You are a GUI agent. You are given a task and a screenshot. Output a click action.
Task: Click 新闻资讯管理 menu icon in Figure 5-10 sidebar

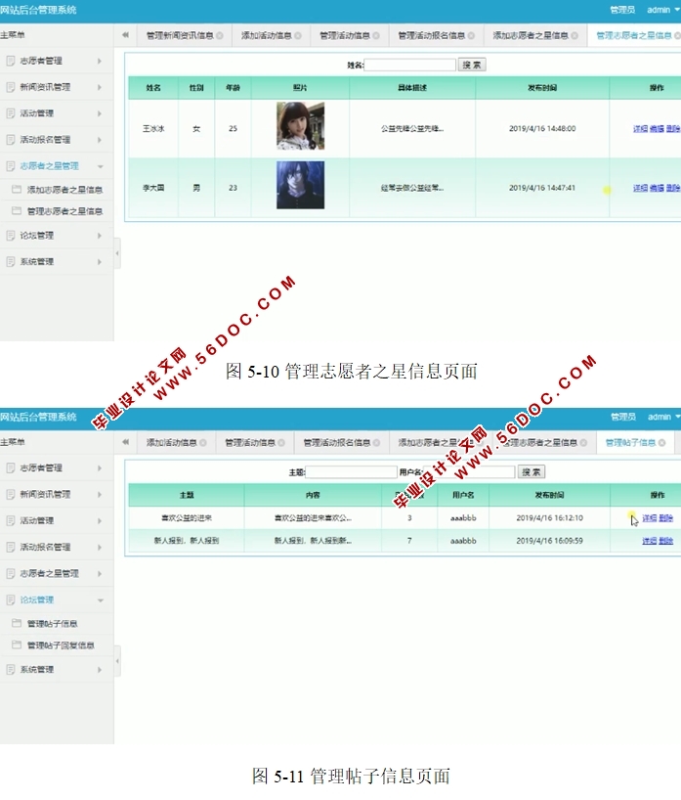10,87
